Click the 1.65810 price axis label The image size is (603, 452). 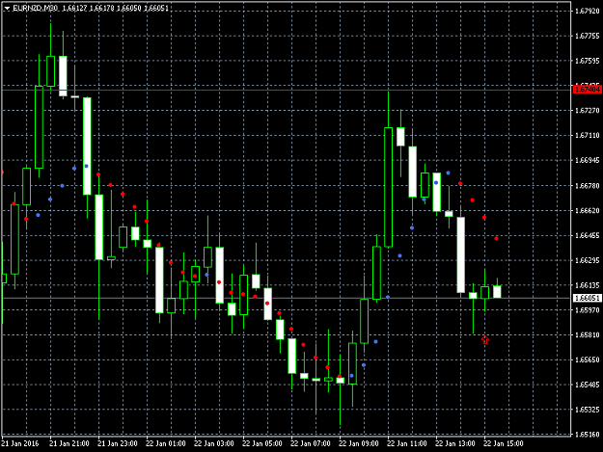click(x=588, y=334)
